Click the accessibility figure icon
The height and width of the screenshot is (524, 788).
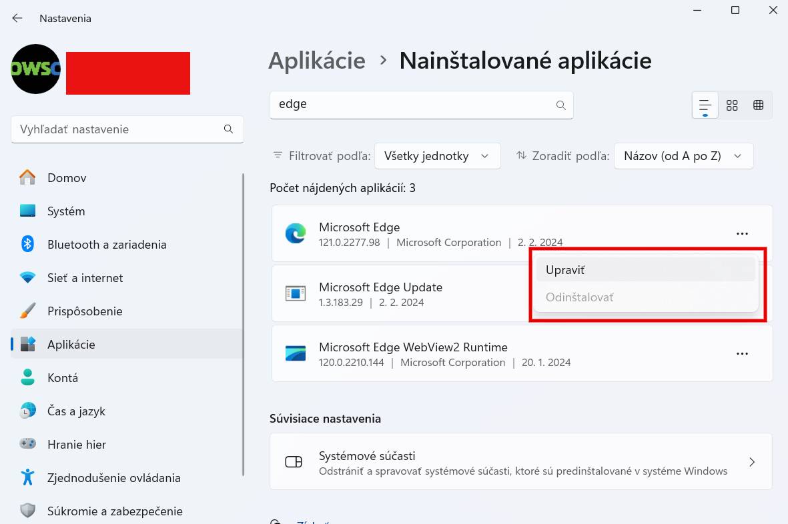point(27,477)
